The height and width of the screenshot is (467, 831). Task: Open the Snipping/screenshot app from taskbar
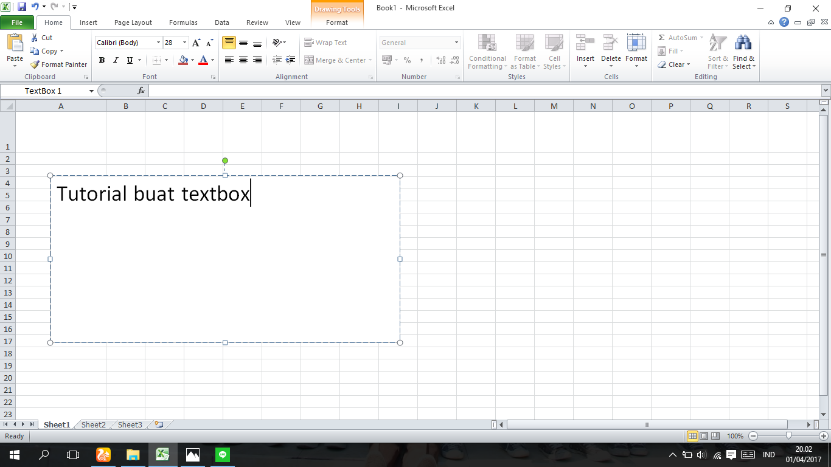coord(192,454)
